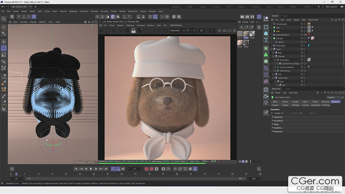Click the eyedropper icon in material manager

click(251, 27)
